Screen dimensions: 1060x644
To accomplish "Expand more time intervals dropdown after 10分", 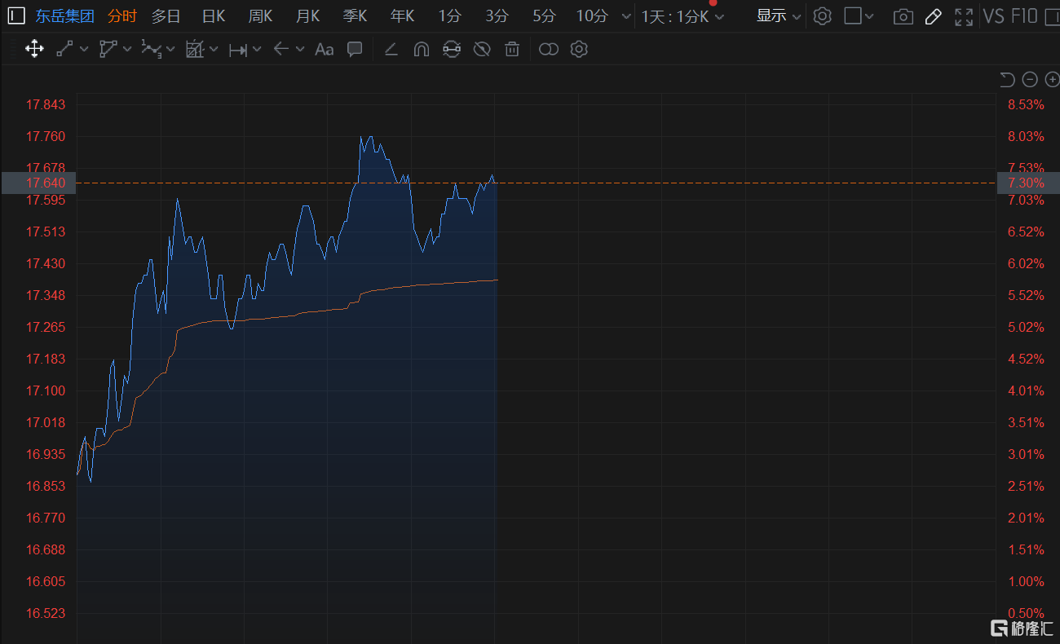I will [625, 16].
